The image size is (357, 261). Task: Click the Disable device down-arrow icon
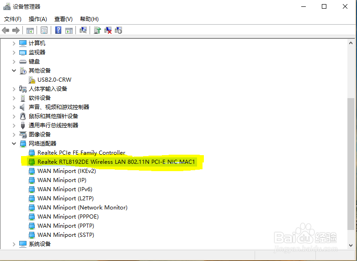coord(118,30)
